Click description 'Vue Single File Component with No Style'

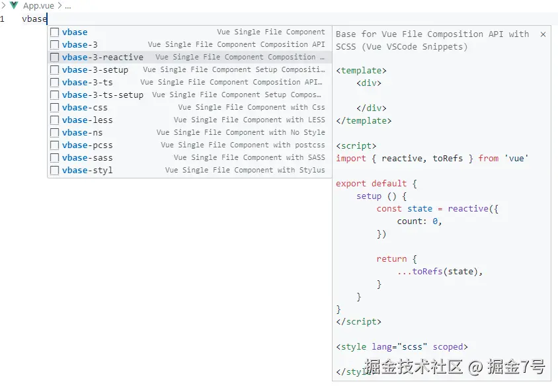[x=241, y=133]
